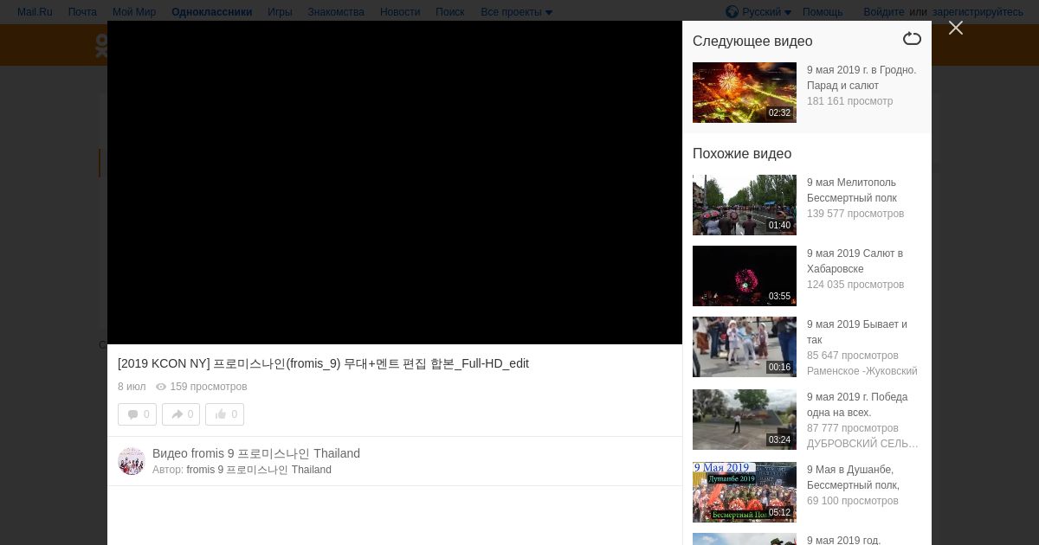Open the globe Русский language selector
This screenshot has width=1039, height=545.
pyautogui.click(x=758, y=12)
